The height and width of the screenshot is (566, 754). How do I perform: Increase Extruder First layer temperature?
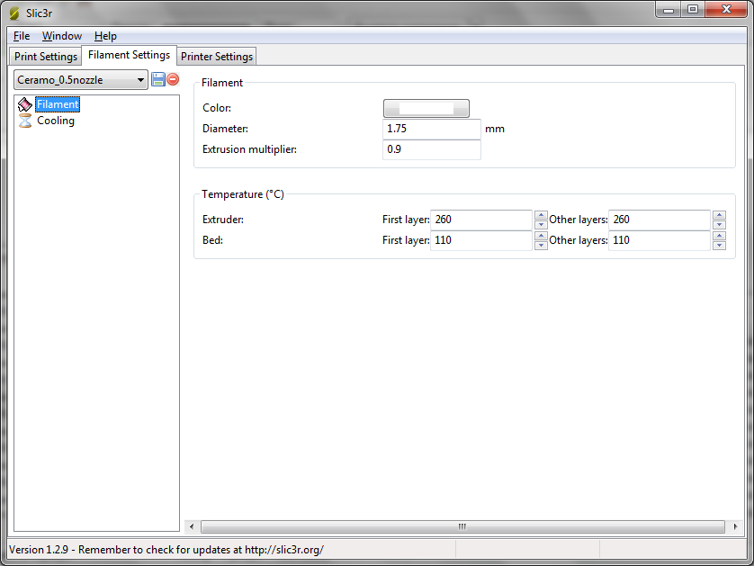click(541, 215)
